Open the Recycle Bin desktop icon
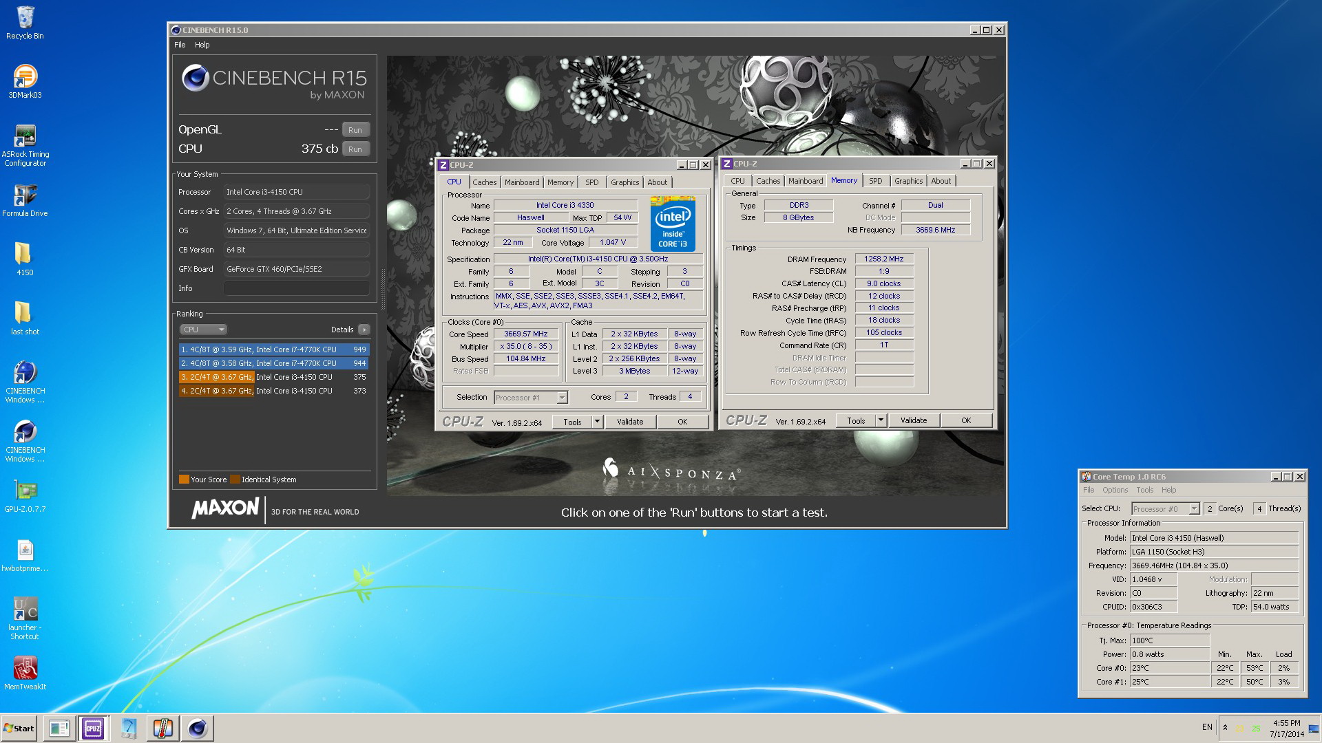The width and height of the screenshot is (1322, 743). coord(25,23)
